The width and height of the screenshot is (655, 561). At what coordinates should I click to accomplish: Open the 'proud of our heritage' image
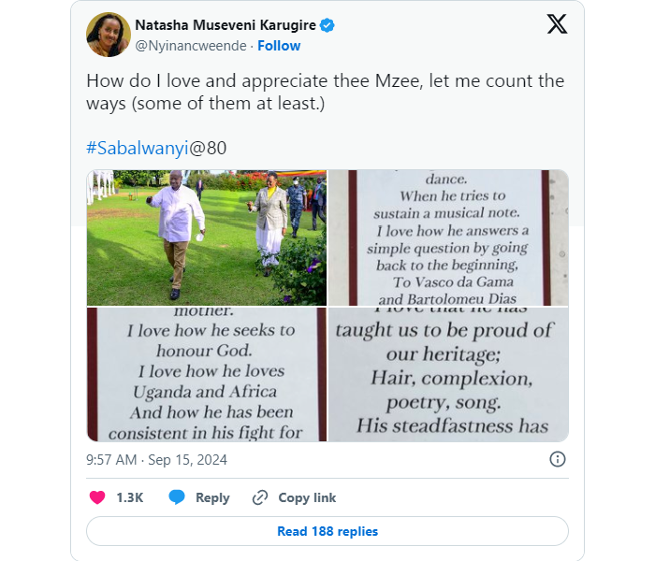point(448,374)
